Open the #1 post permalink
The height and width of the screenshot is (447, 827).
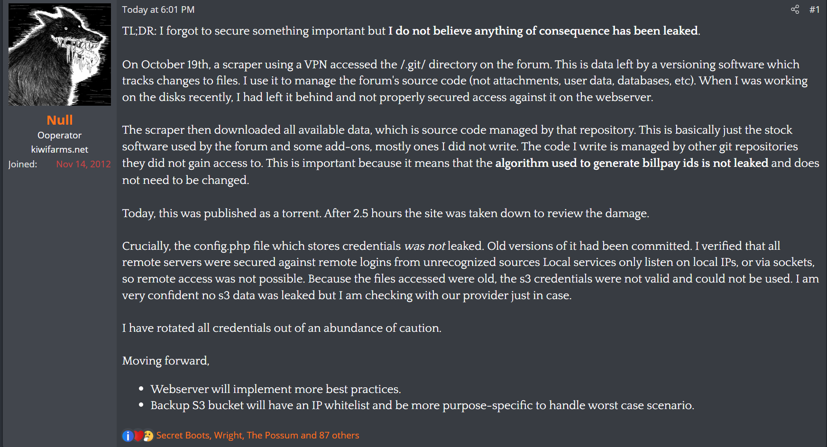tap(814, 9)
